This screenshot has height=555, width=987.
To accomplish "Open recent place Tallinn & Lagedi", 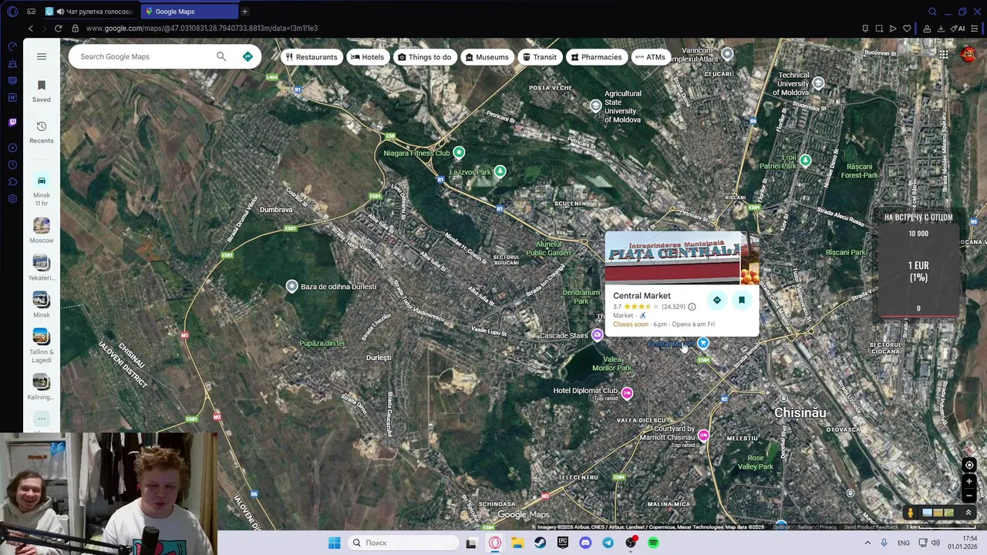I will click(42, 345).
